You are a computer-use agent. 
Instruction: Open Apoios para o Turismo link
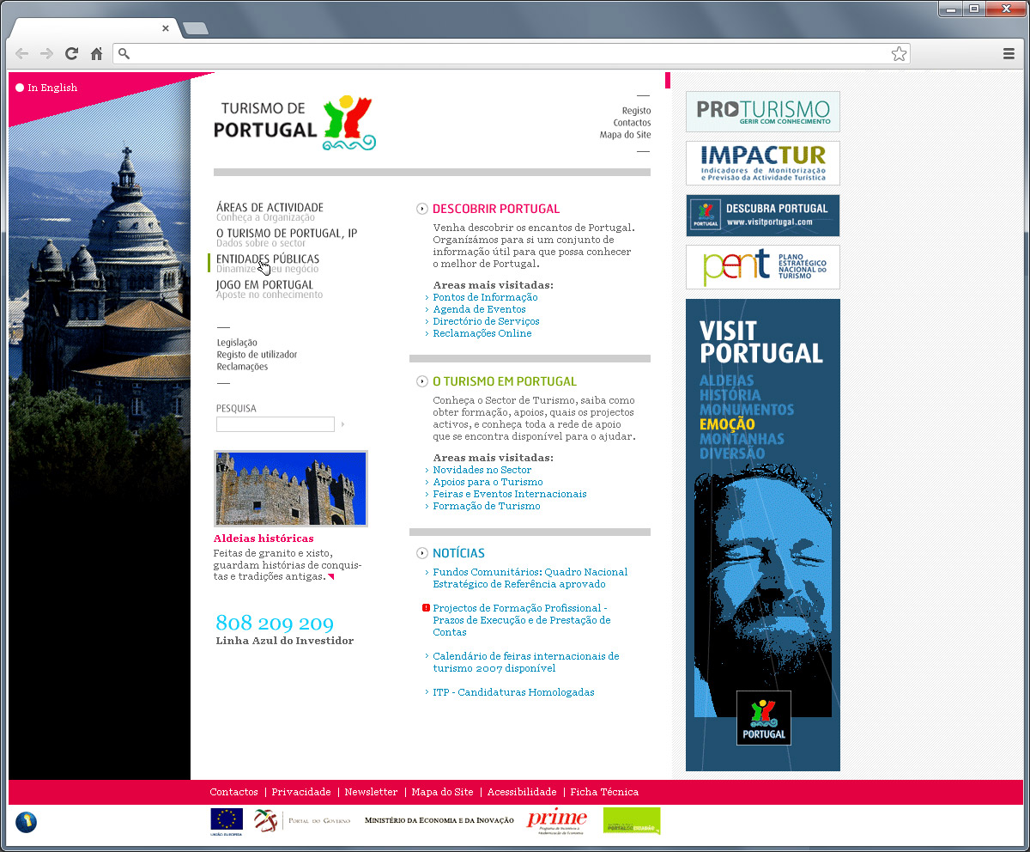click(488, 482)
